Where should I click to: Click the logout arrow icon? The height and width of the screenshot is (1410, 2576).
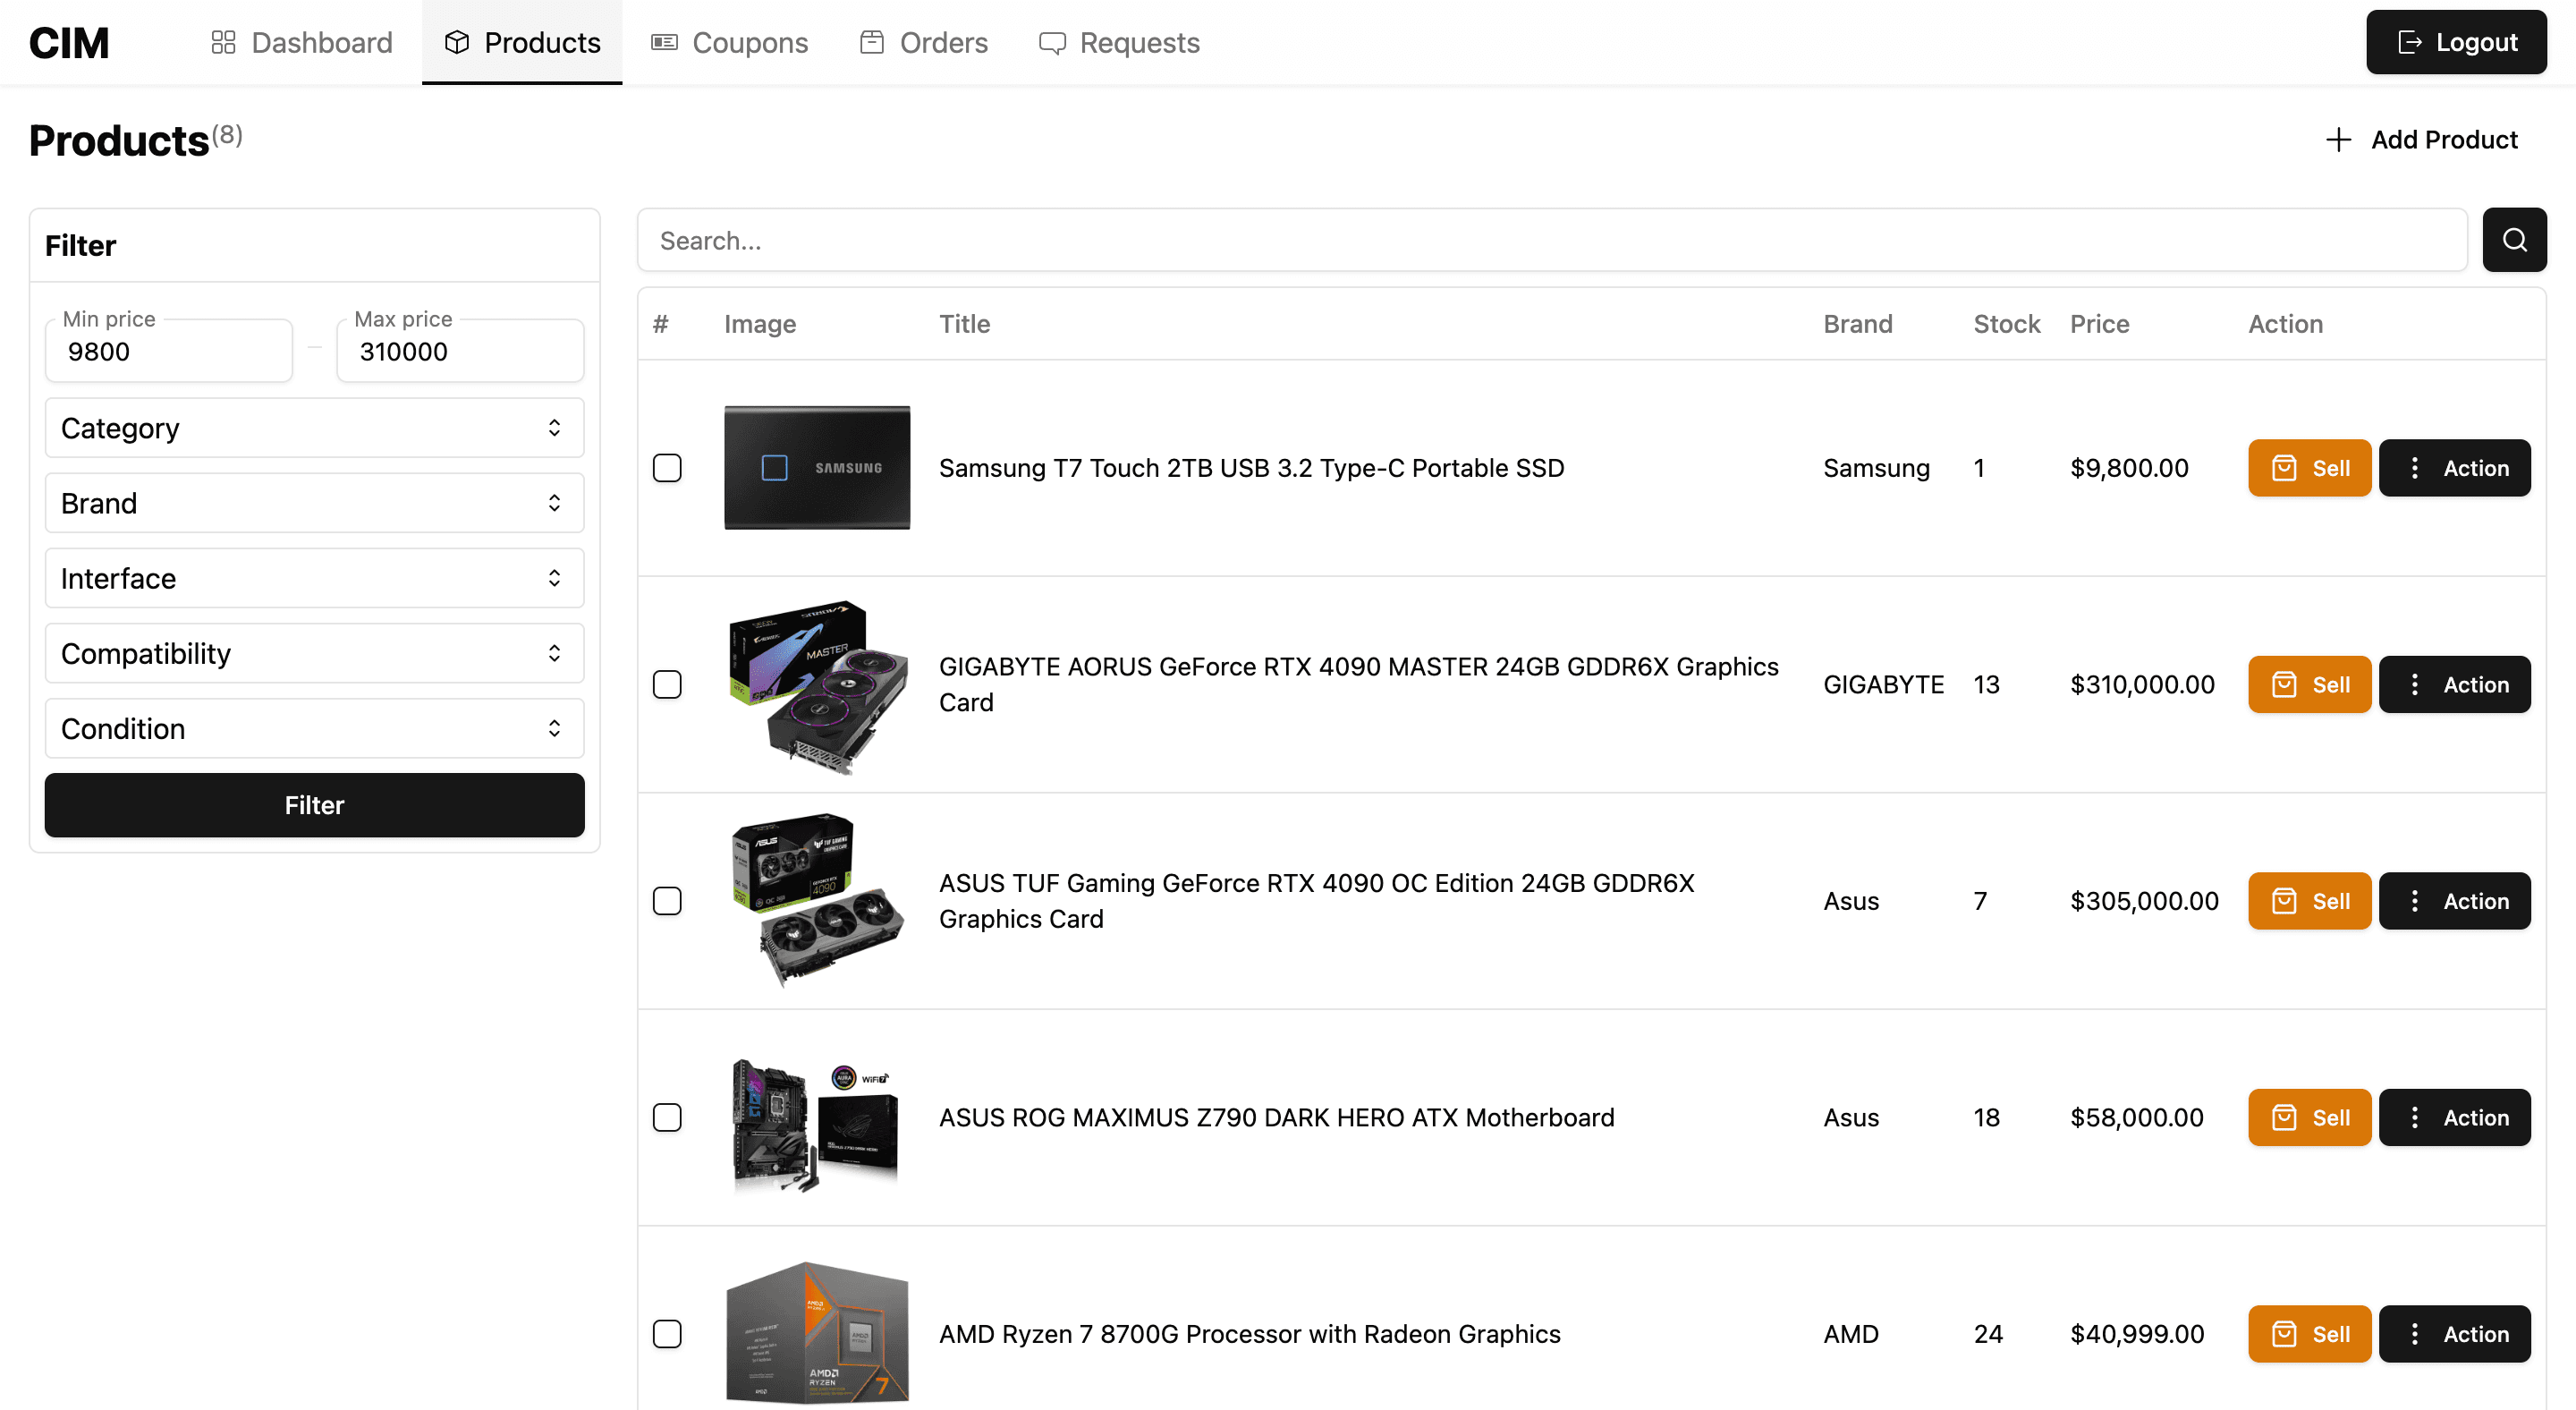point(2410,43)
